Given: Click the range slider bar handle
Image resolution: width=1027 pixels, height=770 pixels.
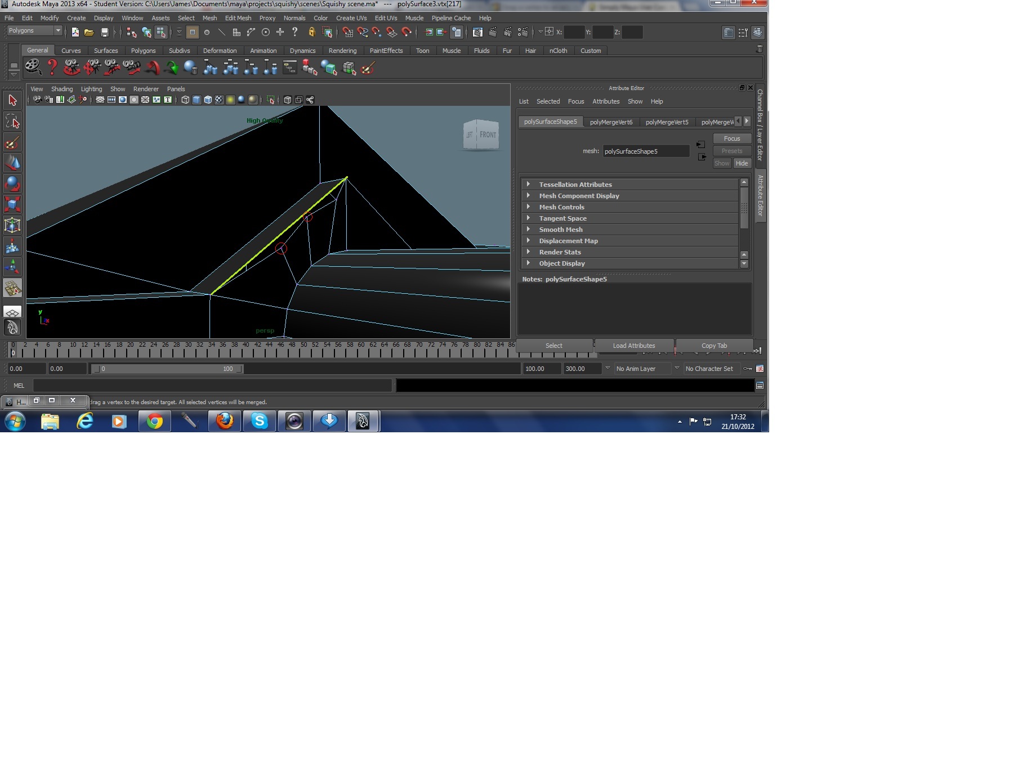Looking at the screenshot, I should (168, 369).
